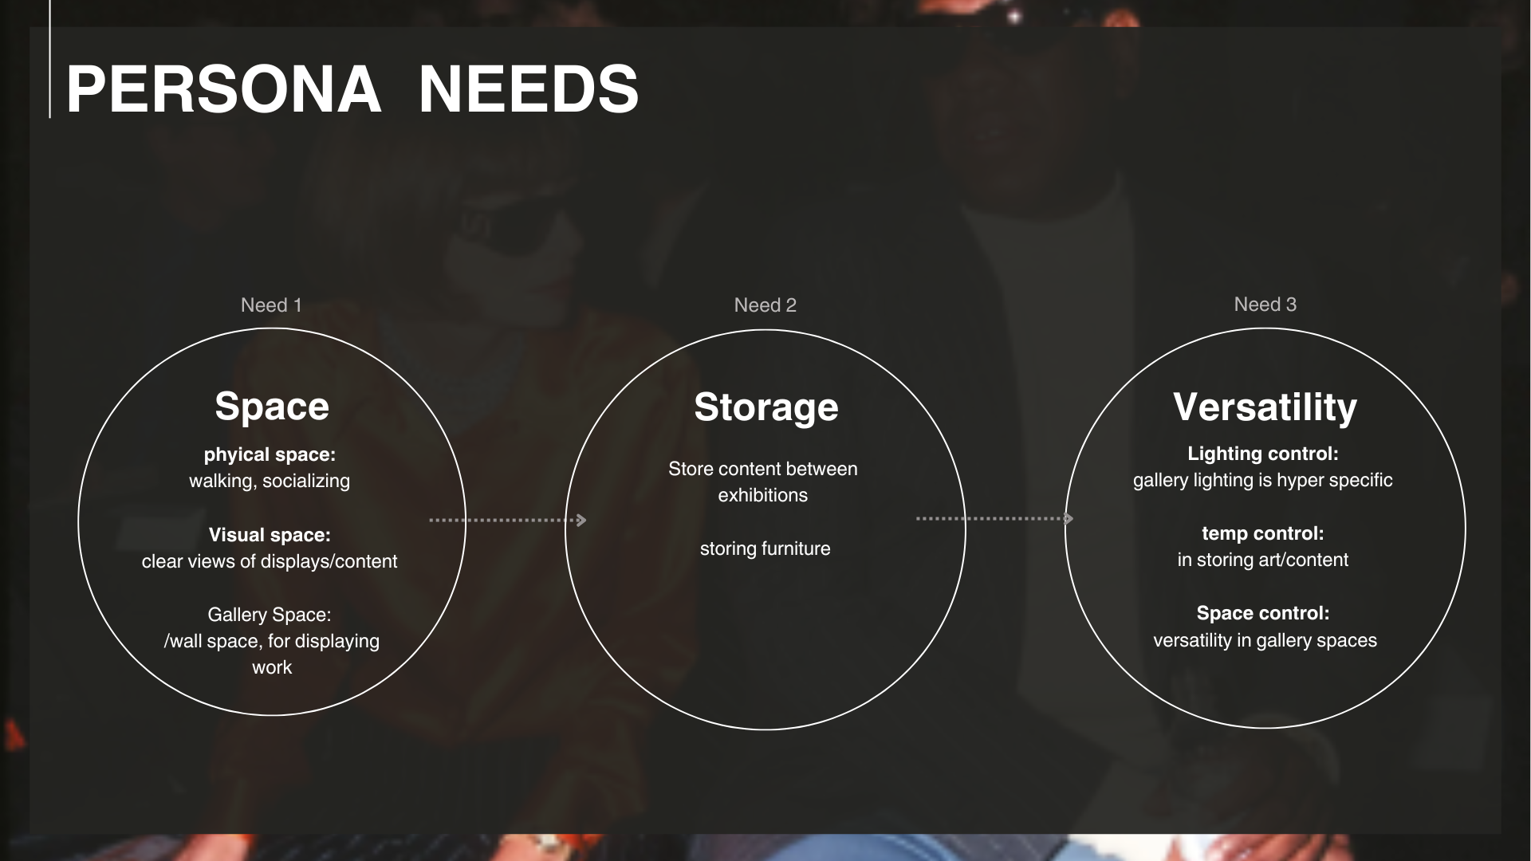Select the 'temp control:' bold label
1531x861 pixels.
click(1262, 533)
